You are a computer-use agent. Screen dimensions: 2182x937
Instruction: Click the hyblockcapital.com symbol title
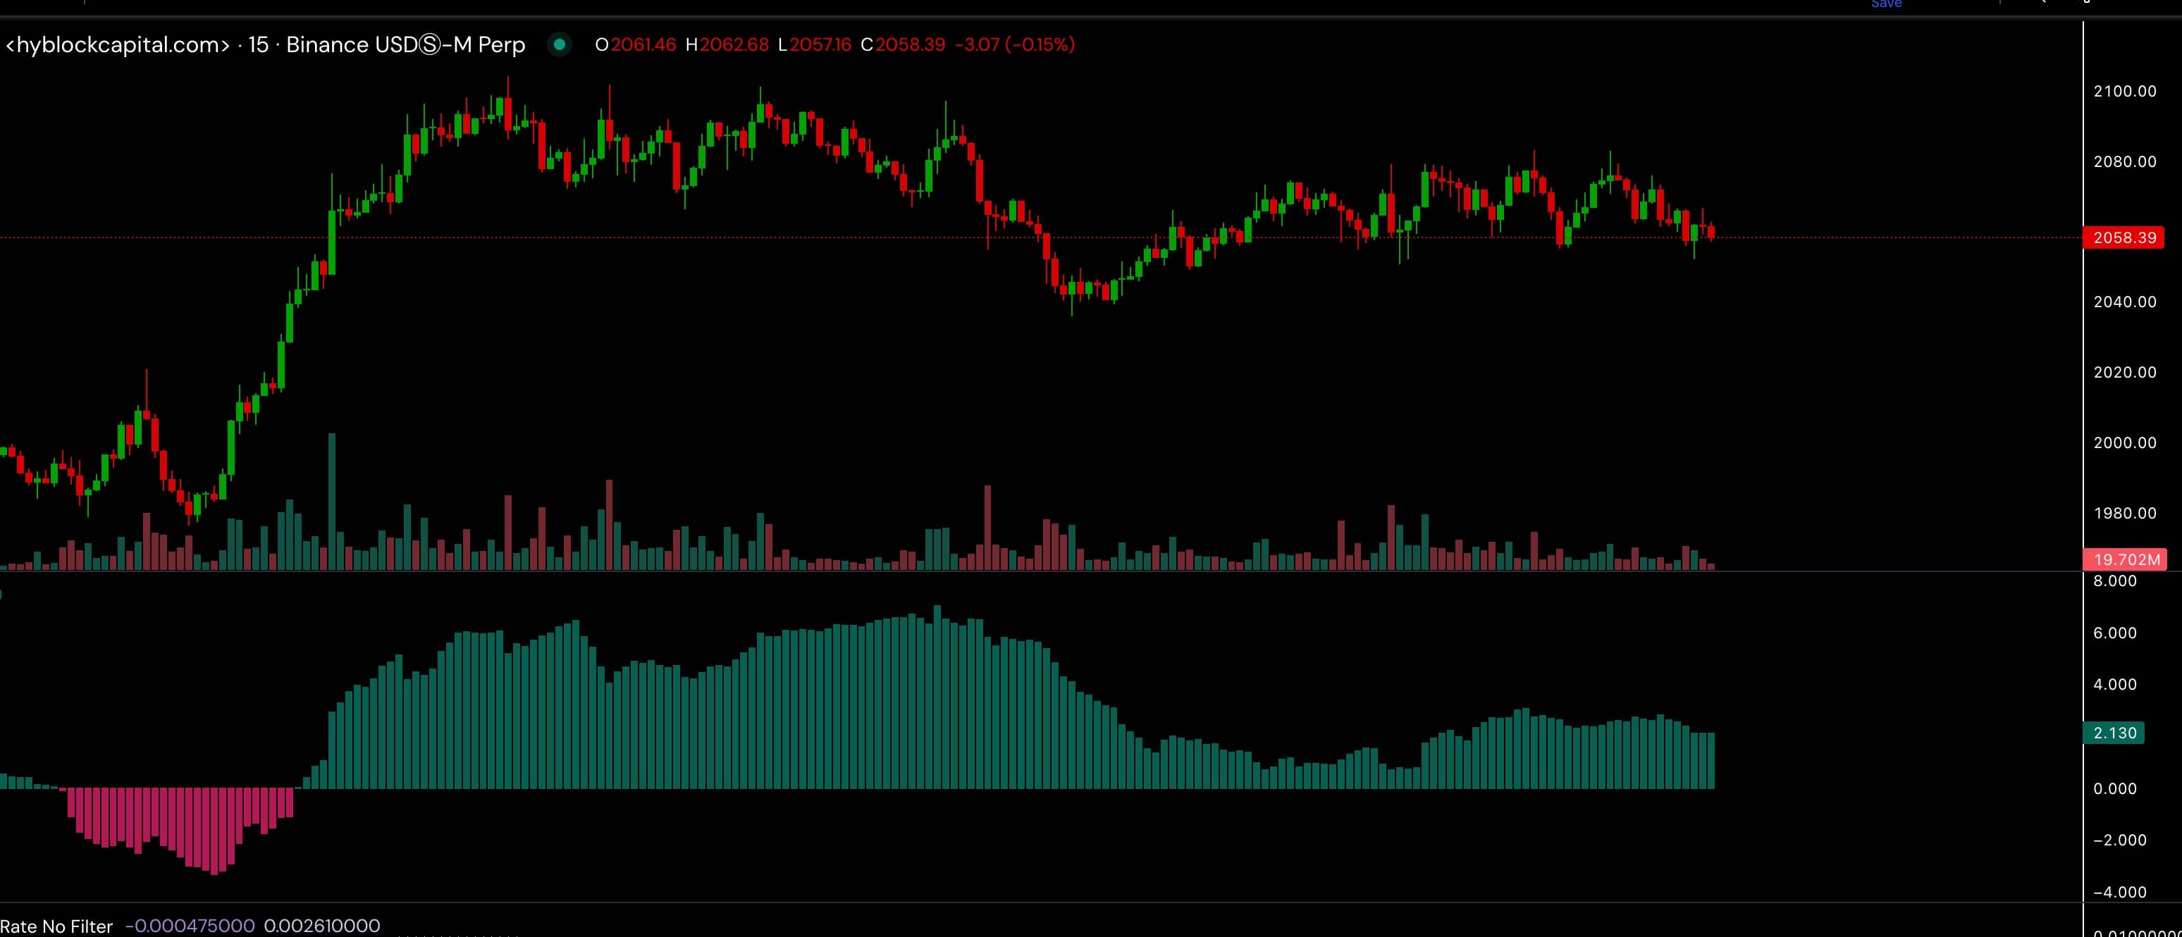click(117, 44)
